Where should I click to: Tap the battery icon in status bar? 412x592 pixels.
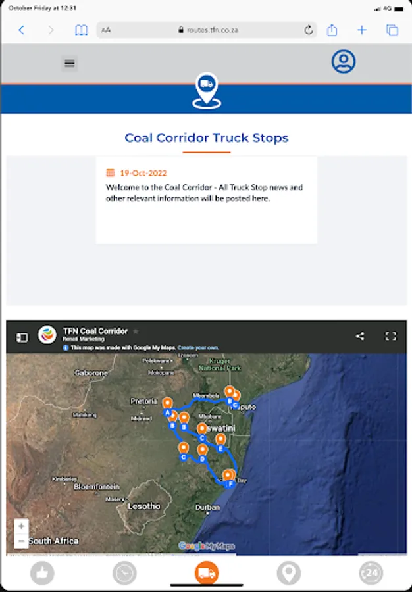tap(399, 9)
